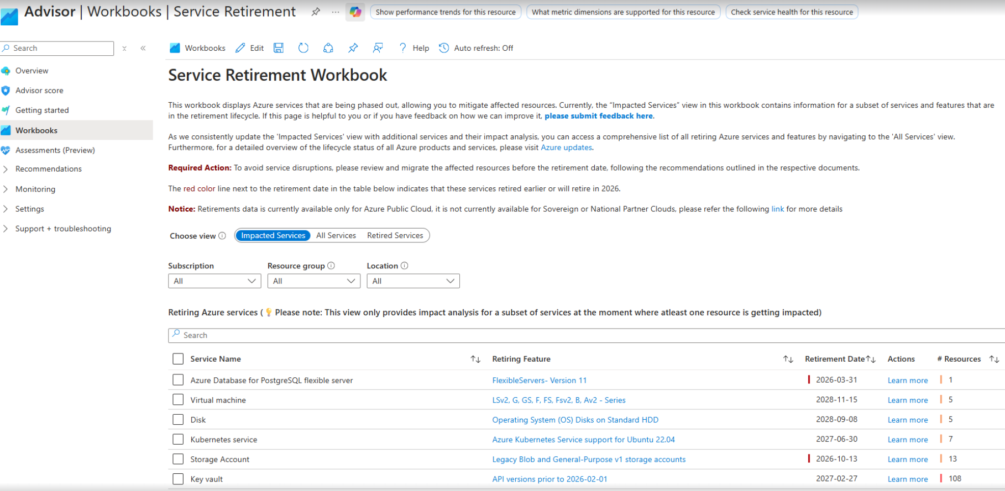
Task: Check the Disk row checkbox
Action: (178, 420)
